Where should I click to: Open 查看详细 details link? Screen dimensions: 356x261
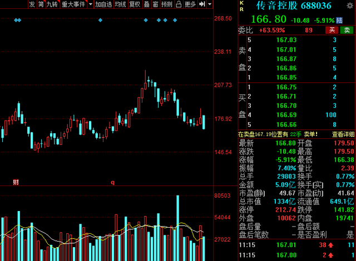(343, 134)
